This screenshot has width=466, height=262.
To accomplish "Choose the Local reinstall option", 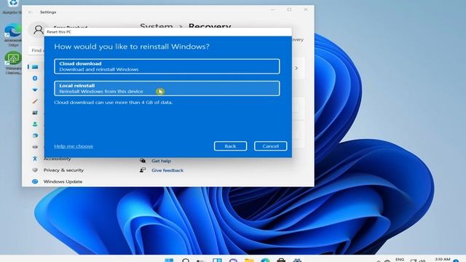I will coord(167,88).
